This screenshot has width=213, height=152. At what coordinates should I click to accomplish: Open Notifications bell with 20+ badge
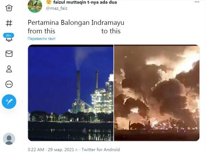tap(9, 37)
